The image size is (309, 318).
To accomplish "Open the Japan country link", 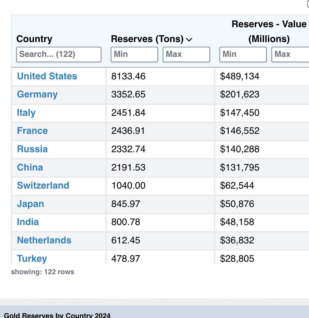I will pos(30,204).
